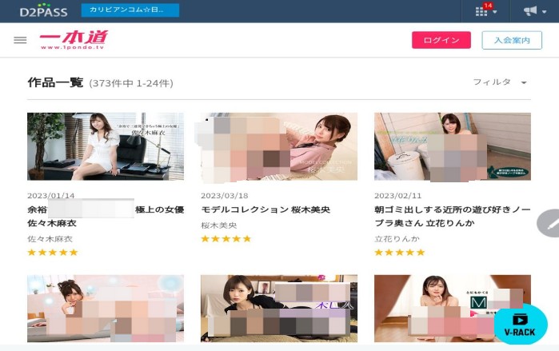Viewport: 559px width, 351px height.
Task: Open the 朝ゴミ出しする近所の title link
Action: pyautogui.click(x=453, y=217)
